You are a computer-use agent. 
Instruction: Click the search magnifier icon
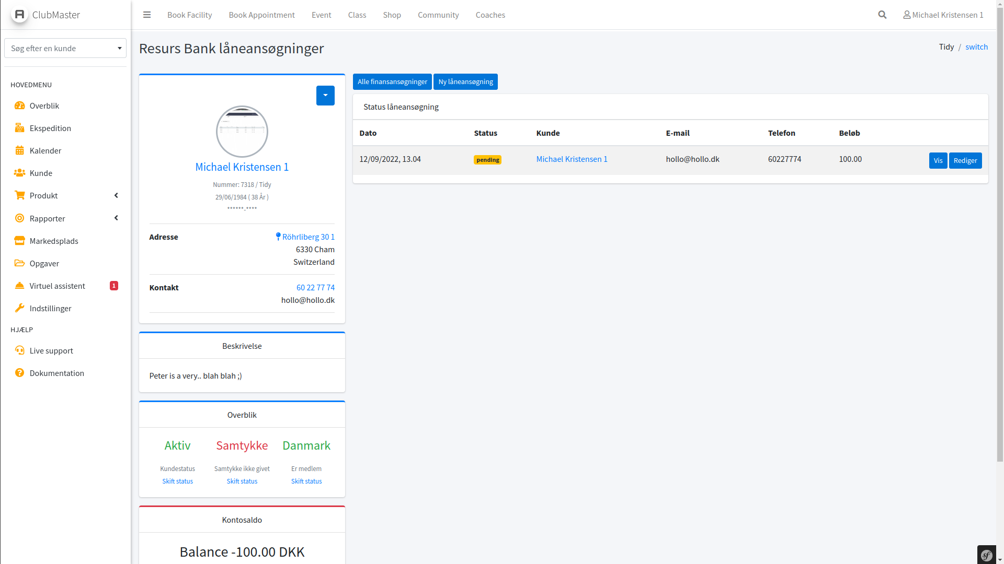(882, 15)
